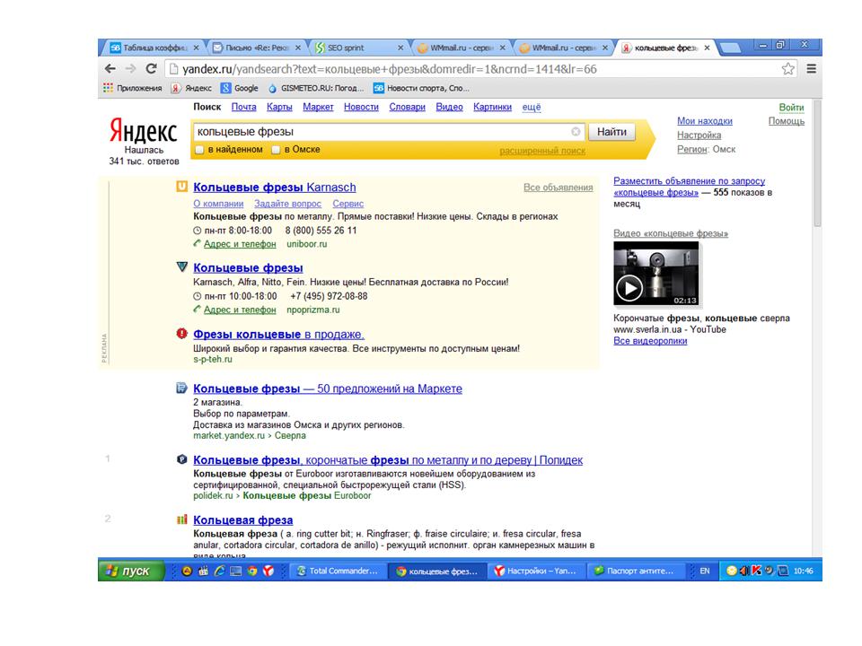Open расширенный поиск link
The image size is (862, 646).
click(542, 151)
